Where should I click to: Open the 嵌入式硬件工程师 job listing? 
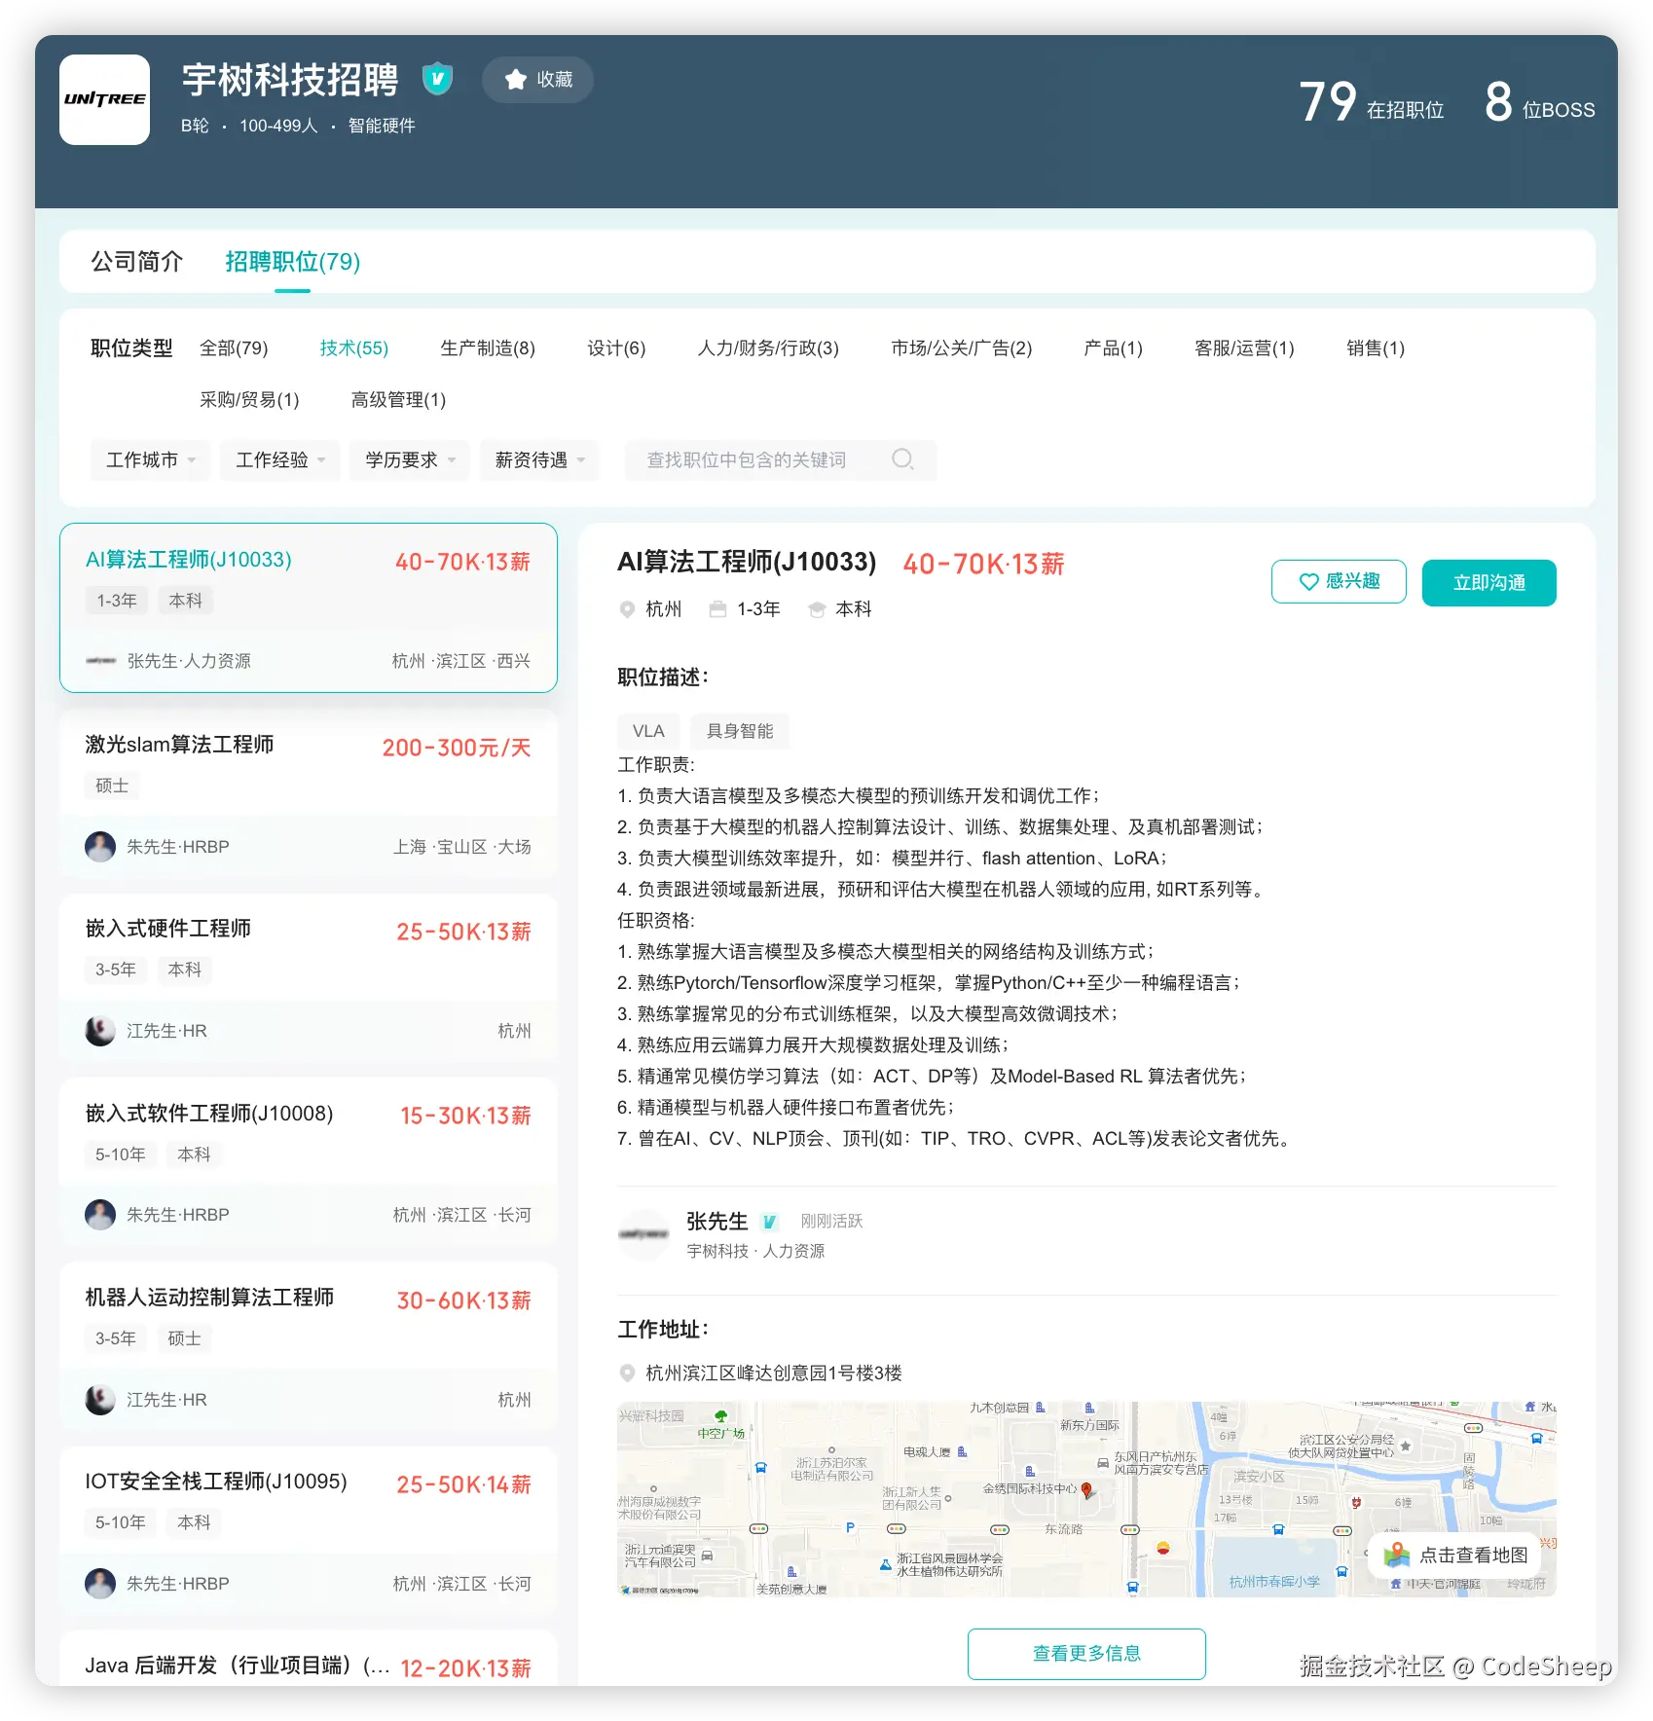point(309,976)
